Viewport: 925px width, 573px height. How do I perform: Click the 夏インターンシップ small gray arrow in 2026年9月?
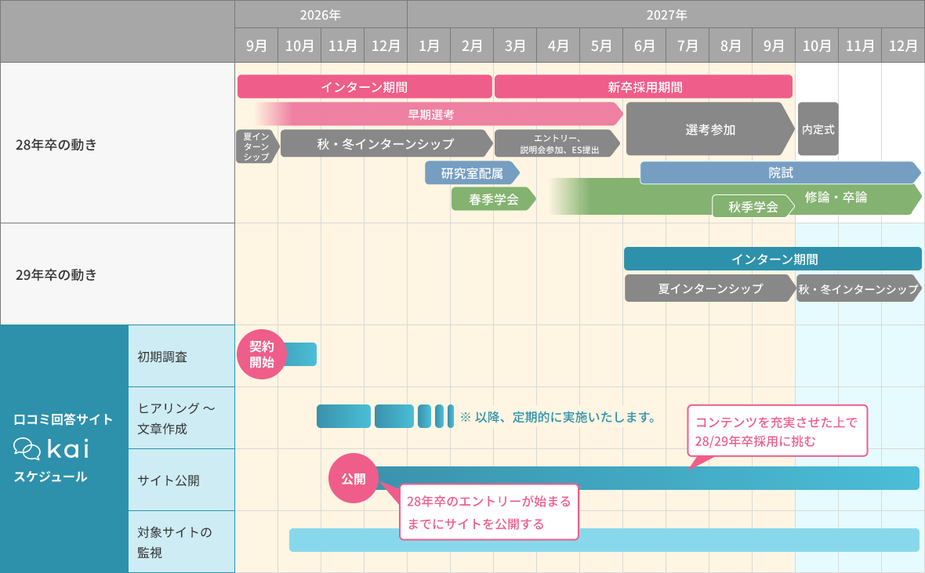click(x=256, y=147)
